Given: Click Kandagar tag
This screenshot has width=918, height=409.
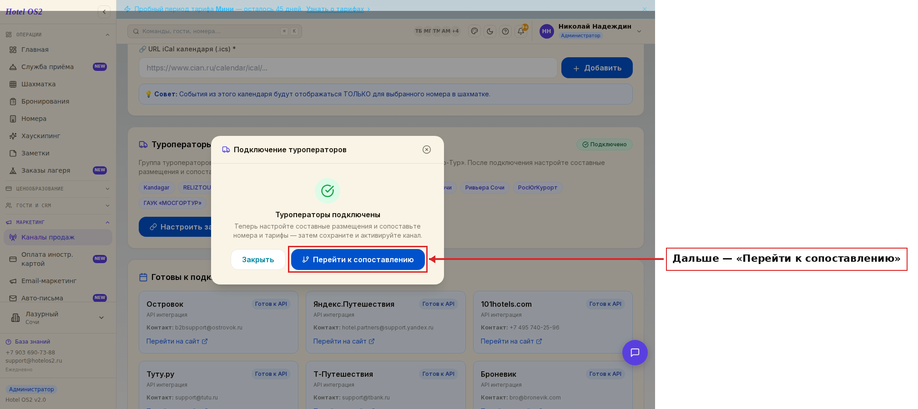Looking at the screenshot, I should point(156,188).
